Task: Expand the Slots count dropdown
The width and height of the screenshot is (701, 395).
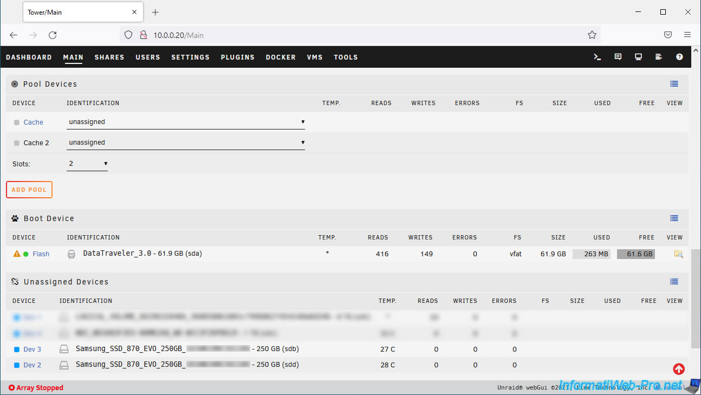Action: [x=87, y=163]
